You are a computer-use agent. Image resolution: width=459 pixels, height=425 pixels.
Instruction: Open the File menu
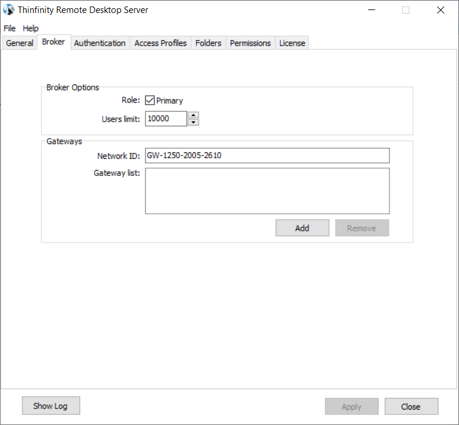(x=9, y=28)
